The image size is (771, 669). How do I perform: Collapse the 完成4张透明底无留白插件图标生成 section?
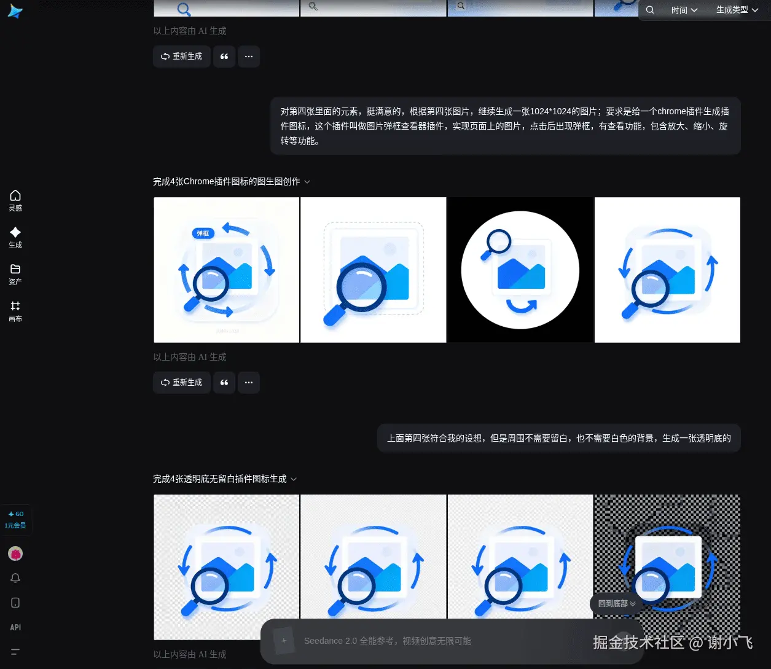[294, 479]
